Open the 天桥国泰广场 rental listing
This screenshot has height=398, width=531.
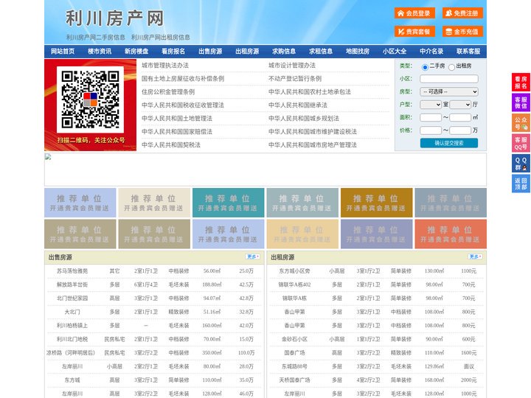point(294,380)
